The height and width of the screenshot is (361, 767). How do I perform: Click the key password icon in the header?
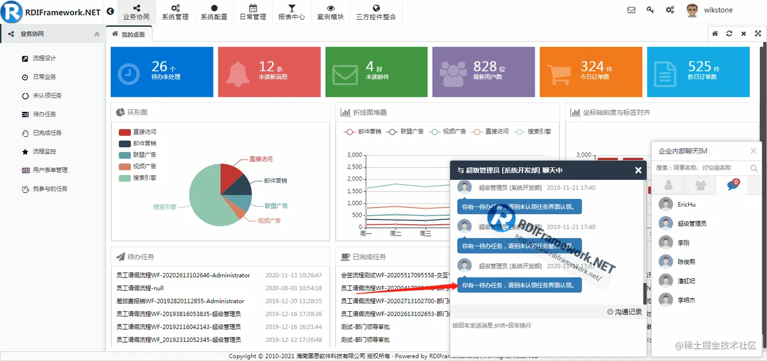coord(650,10)
